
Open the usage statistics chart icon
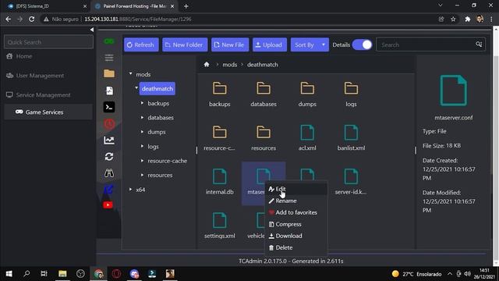tap(109, 140)
